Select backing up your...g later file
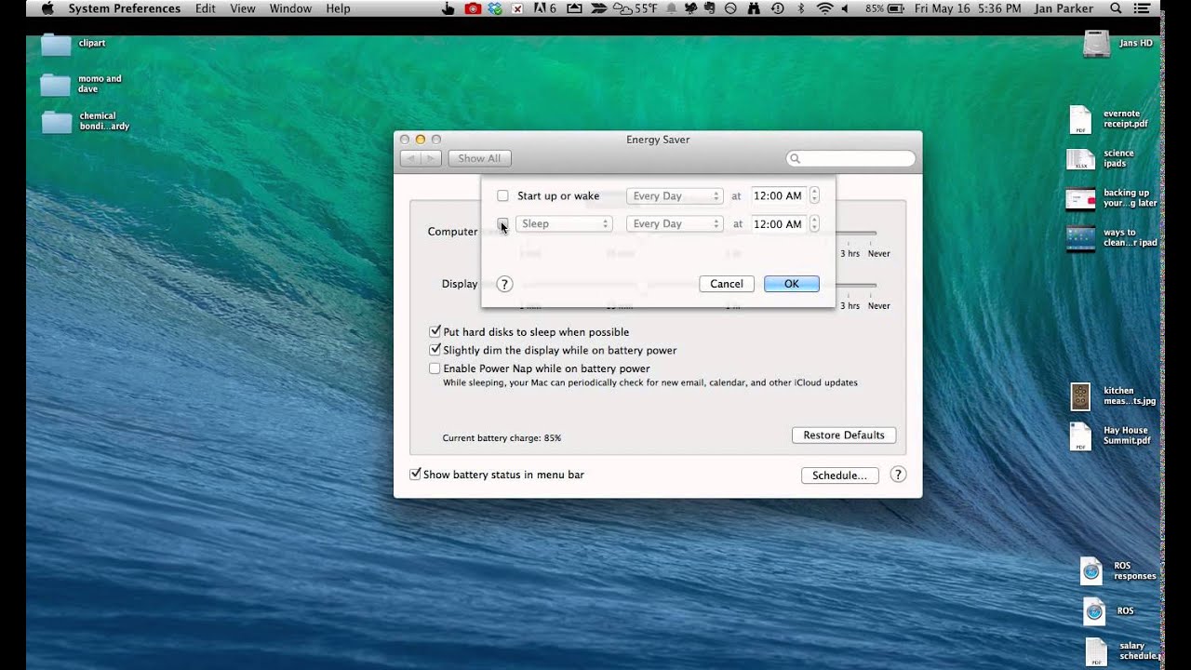The width and height of the screenshot is (1191, 670). (x=1080, y=198)
